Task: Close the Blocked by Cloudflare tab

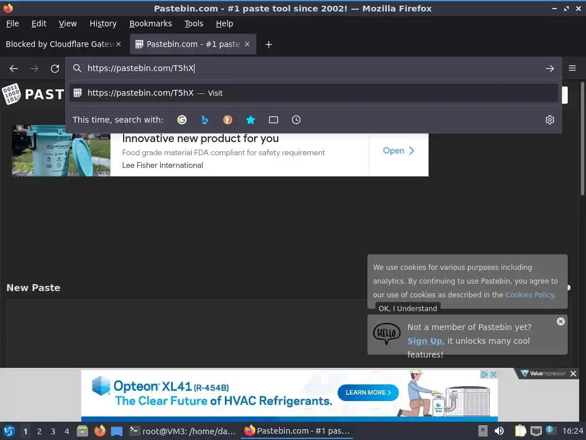Action: click(118, 44)
